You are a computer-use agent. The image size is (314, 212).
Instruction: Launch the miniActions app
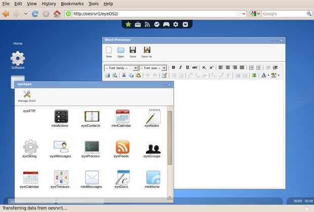pos(61,118)
